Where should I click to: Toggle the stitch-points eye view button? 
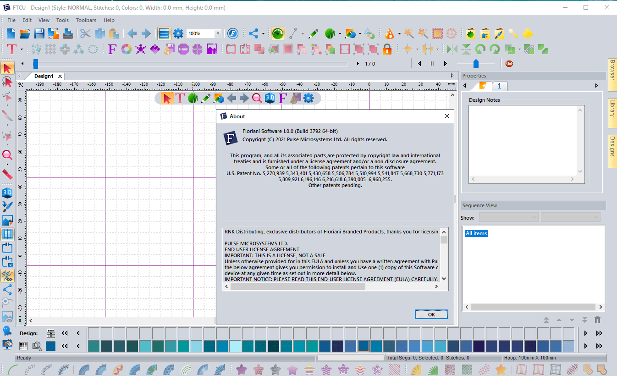pos(7,276)
